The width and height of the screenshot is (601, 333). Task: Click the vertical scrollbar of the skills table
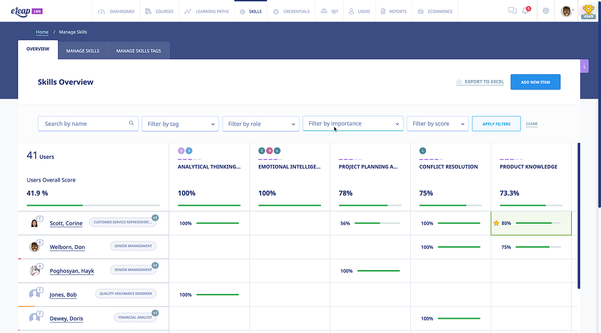click(579, 216)
